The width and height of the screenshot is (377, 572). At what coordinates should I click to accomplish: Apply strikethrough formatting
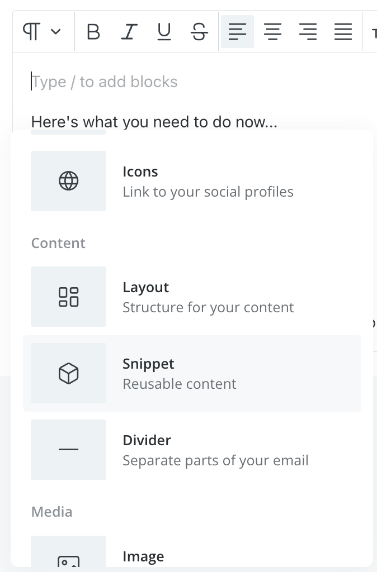click(x=199, y=32)
